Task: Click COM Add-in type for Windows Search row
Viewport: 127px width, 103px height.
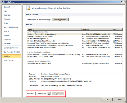Action: [x=117, y=64]
